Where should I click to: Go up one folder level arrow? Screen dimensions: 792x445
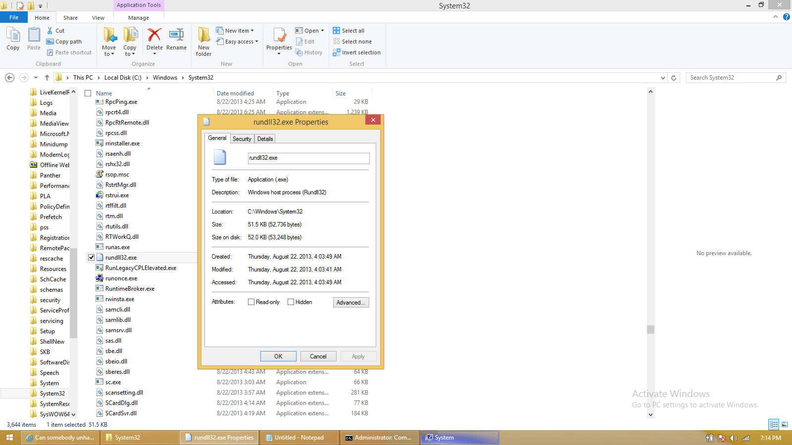pyautogui.click(x=47, y=78)
